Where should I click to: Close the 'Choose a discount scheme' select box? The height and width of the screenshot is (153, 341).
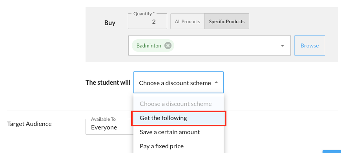(x=178, y=83)
